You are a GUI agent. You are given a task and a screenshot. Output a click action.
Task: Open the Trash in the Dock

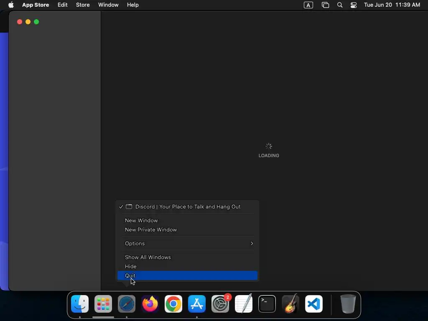[348, 304]
